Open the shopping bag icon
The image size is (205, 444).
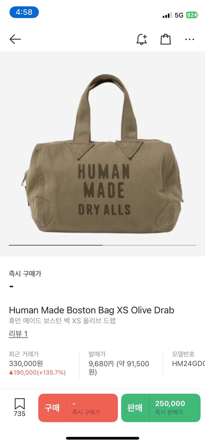click(x=166, y=39)
